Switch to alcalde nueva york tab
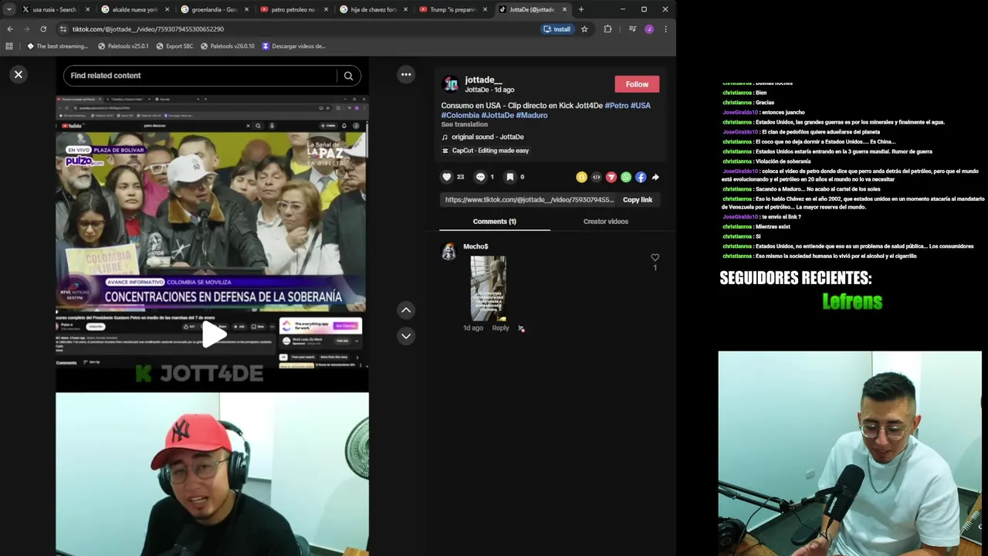The image size is (988, 556). click(135, 9)
